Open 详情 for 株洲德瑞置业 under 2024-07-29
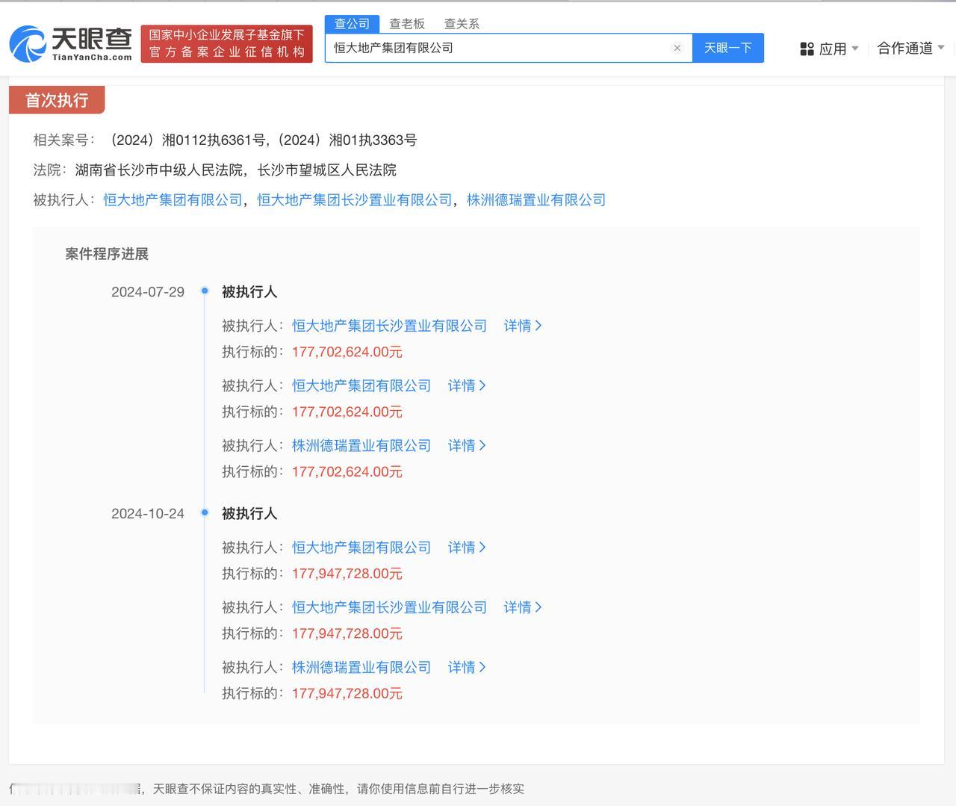Viewport: 956px width, 806px height. [x=467, y=445]
